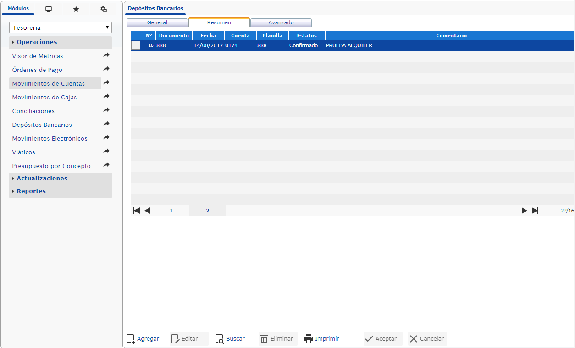Screen dimensions: 575x348
Task: Sort by the Documento column header
Action: pos(174,35)
